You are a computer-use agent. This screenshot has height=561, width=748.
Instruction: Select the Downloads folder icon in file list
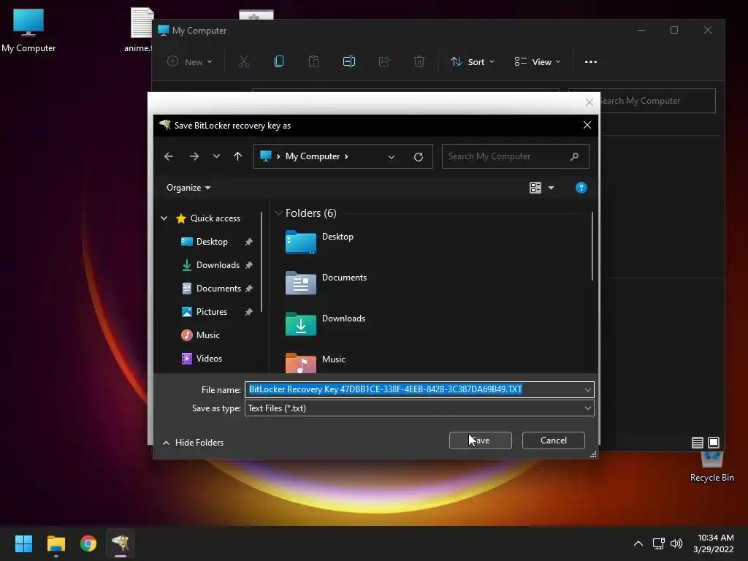click(300, 324)
